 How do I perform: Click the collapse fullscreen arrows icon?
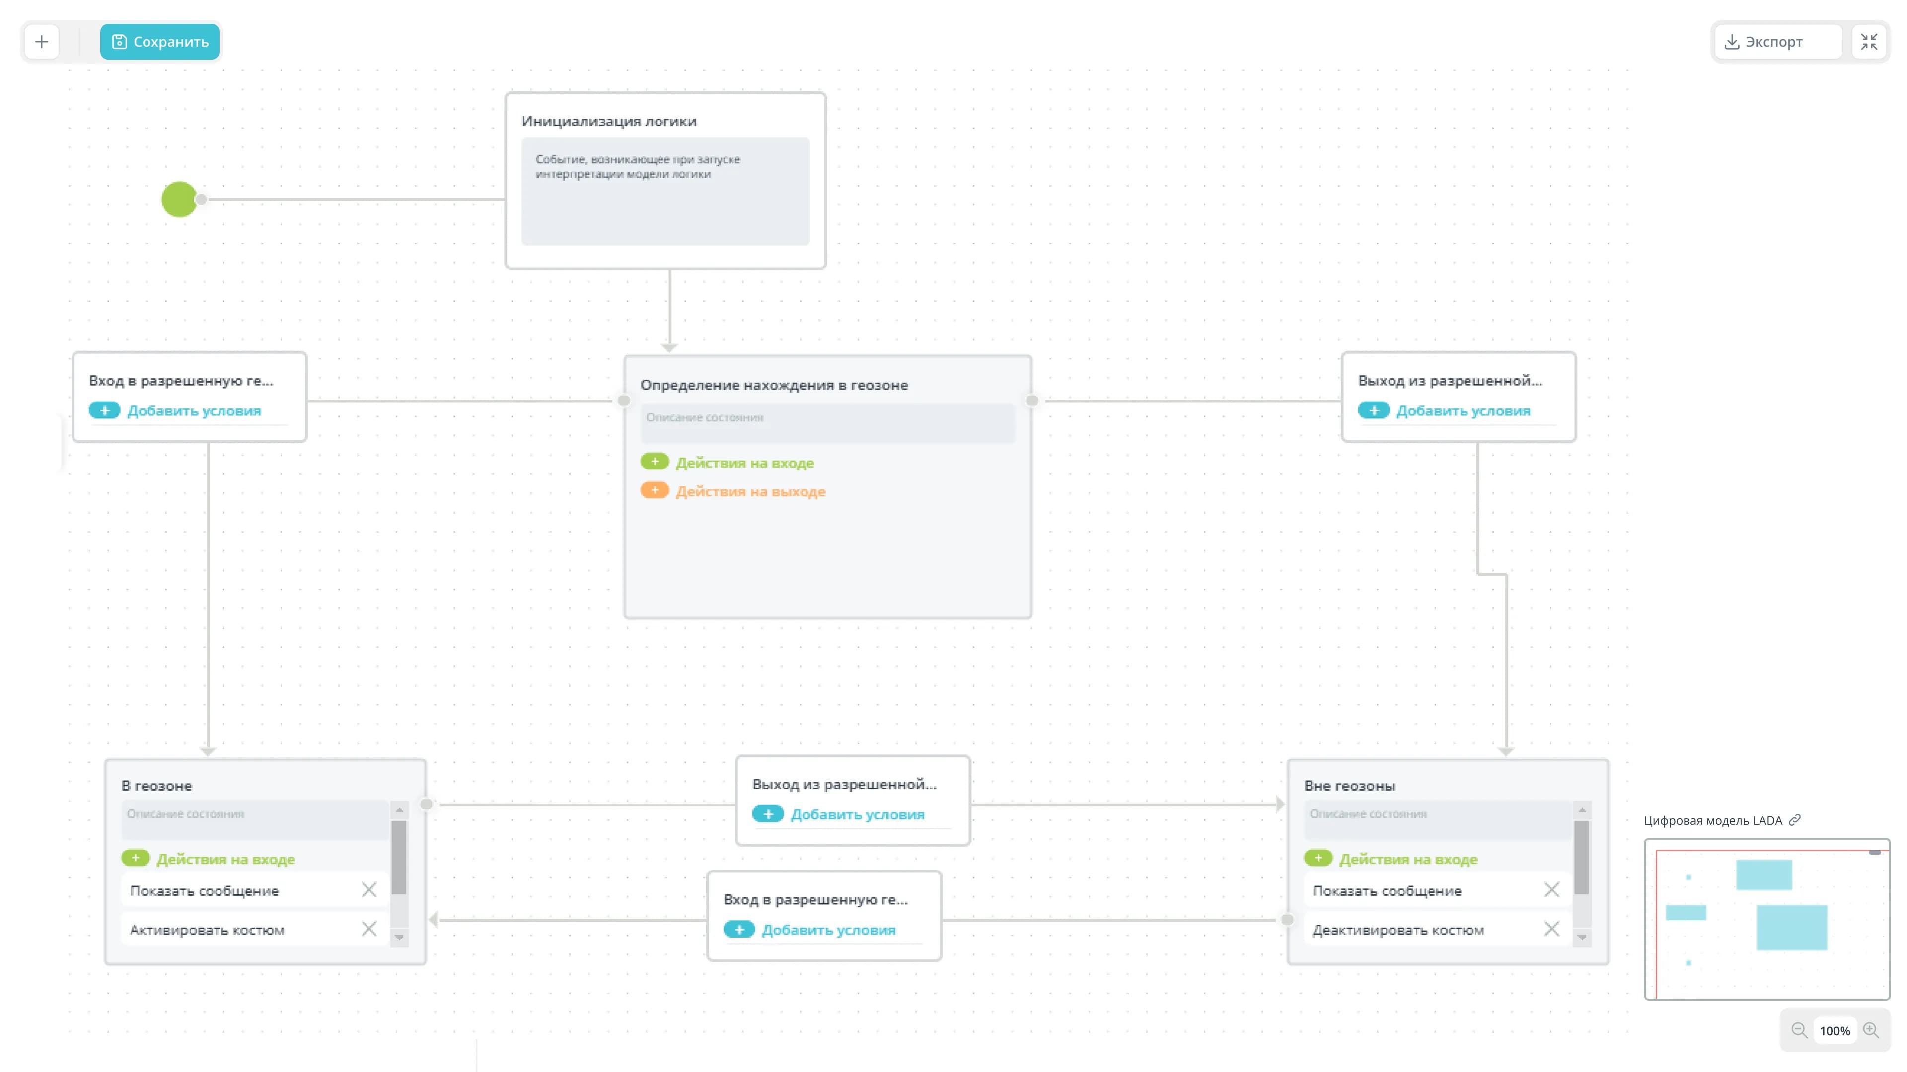1868,41
